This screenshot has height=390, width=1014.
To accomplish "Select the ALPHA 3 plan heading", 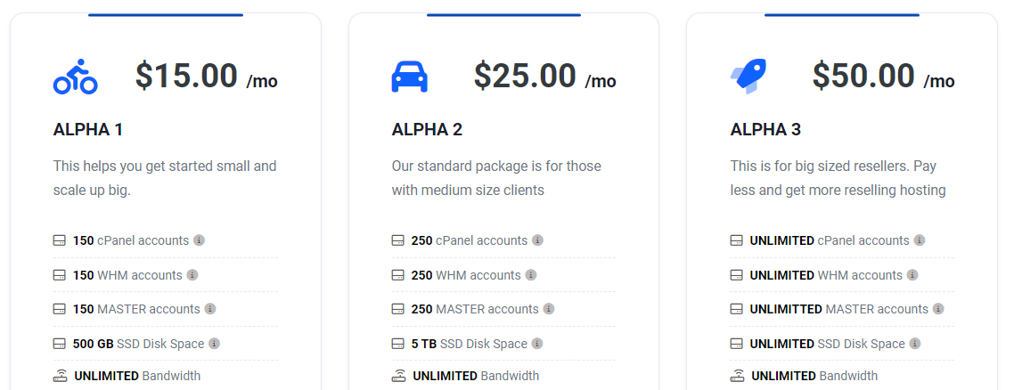I will [765, 130].
